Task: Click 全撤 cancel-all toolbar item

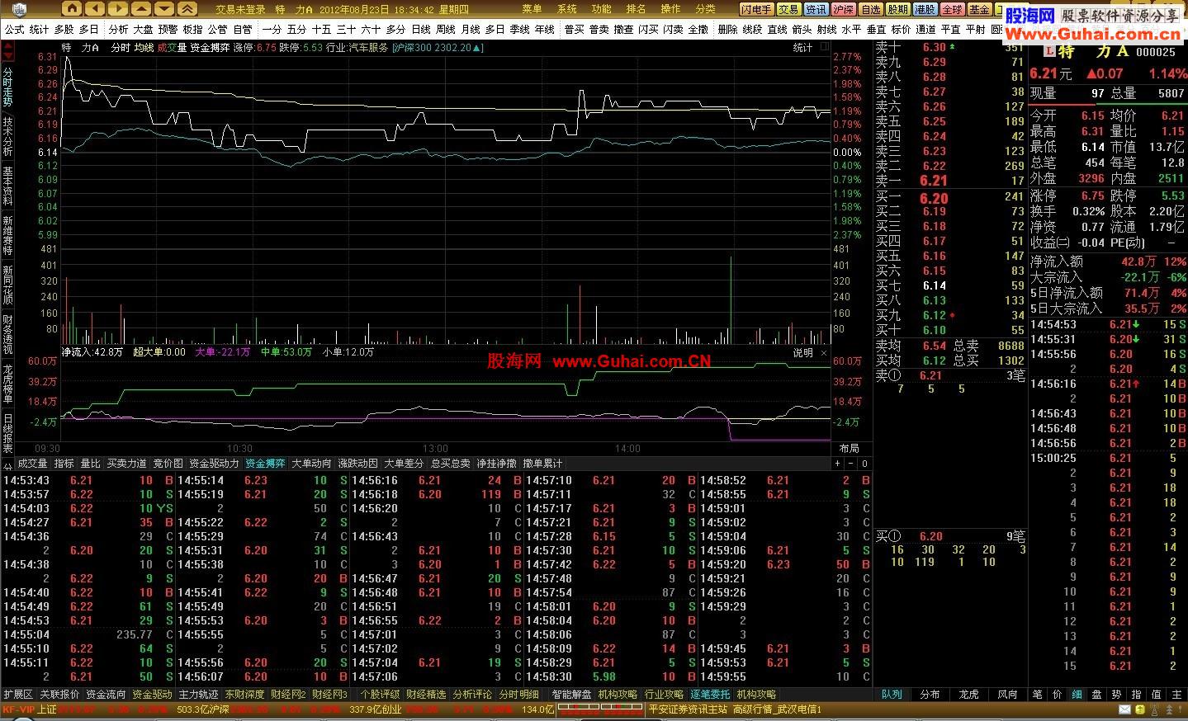Action: click(x=698, y=29)
